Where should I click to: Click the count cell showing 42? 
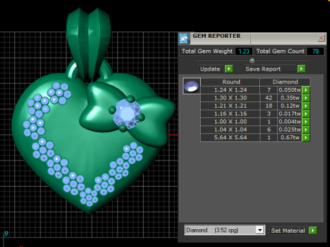pos(269,98)
